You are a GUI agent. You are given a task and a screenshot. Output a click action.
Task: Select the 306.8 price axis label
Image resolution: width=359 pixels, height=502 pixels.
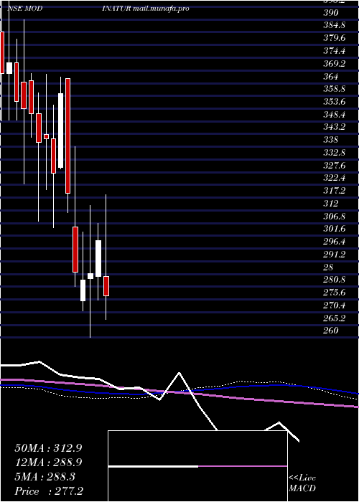pyautogui.click(x=335, y=216)
